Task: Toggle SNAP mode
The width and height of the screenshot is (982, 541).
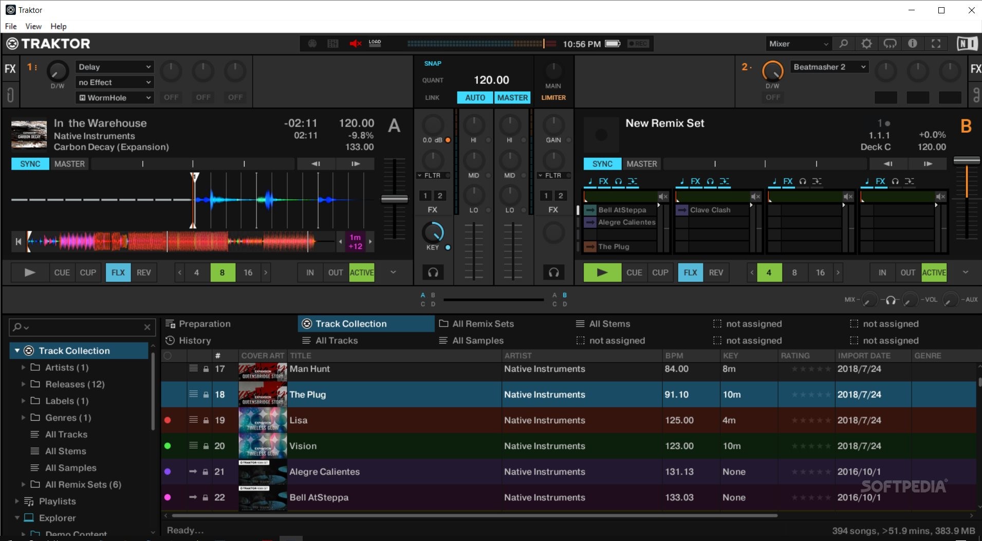Action: coord(433,63)
